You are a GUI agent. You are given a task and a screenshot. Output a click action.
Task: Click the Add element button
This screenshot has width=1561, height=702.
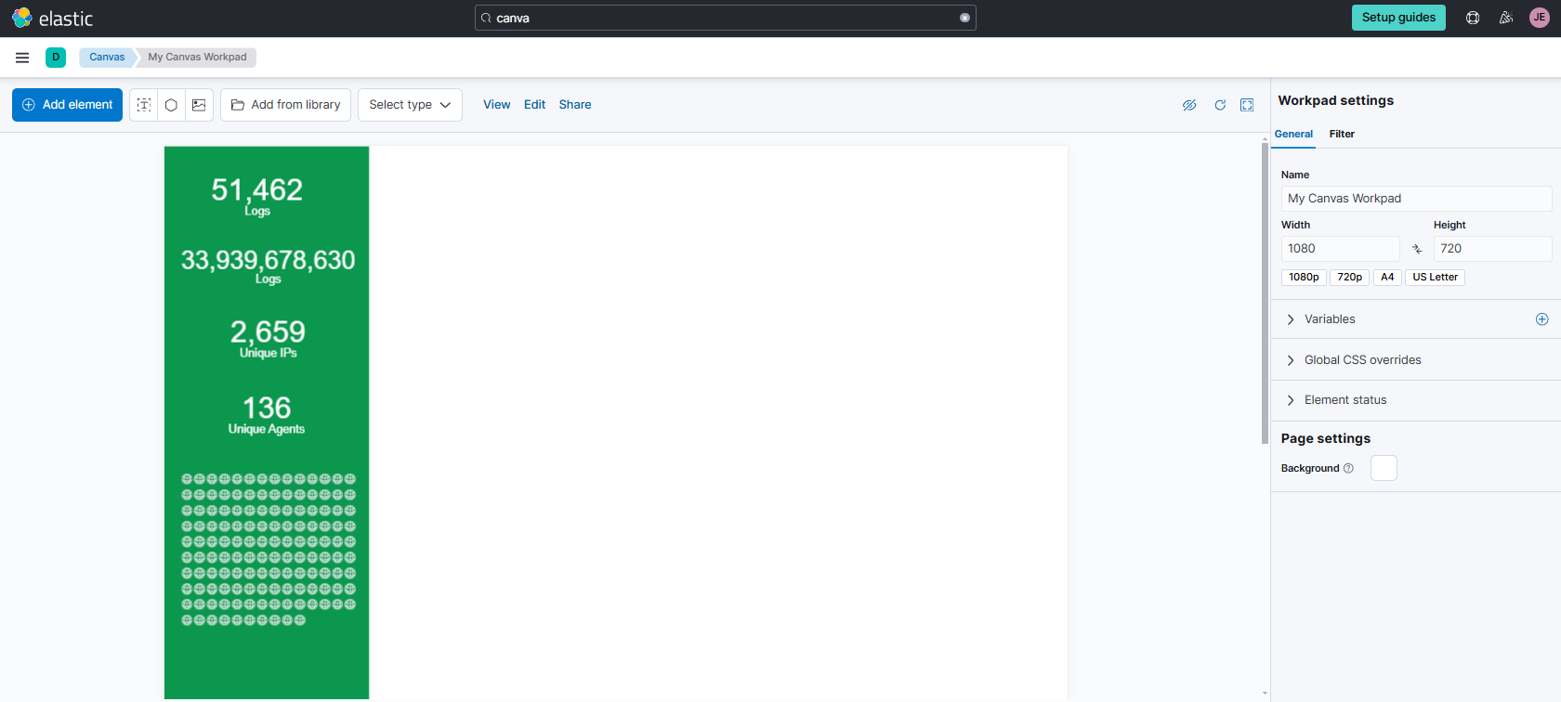pos(67,105)
